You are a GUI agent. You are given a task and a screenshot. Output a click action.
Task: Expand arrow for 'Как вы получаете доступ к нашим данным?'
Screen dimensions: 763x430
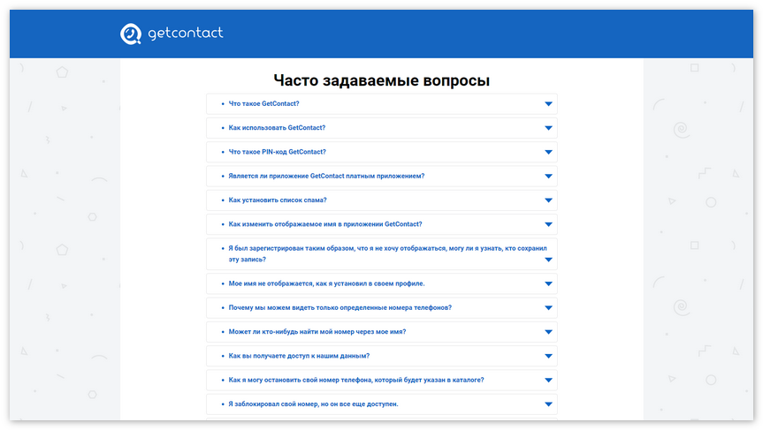tap(548, 356)
